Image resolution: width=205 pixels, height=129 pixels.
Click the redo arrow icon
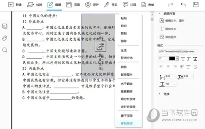click(170, 5)
